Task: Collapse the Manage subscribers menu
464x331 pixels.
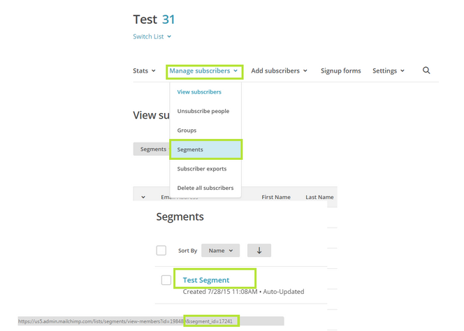Action: coord(204,71)
